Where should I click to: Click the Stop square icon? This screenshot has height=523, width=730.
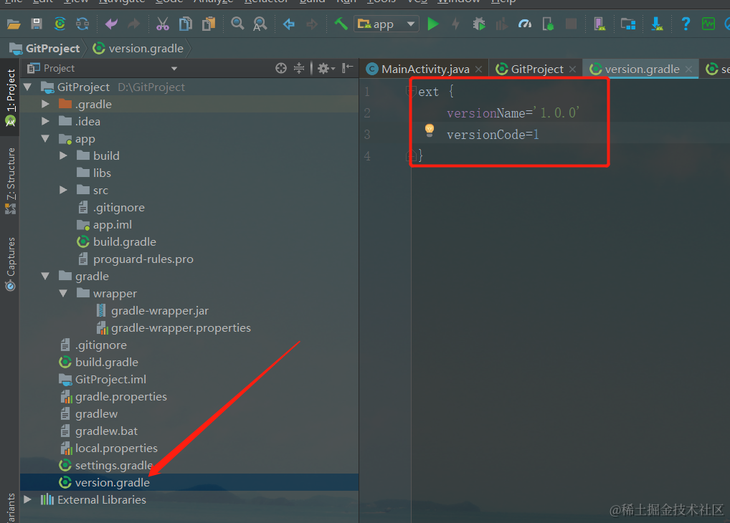pyautogui.click(x=571, y=24)
